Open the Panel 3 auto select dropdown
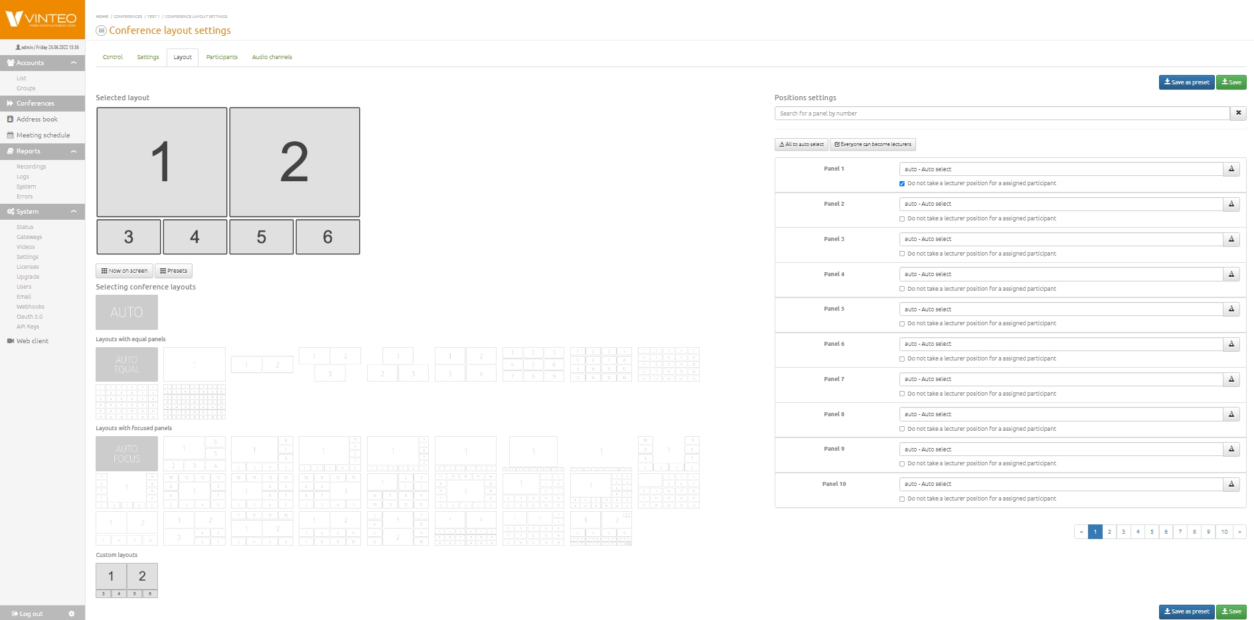This screenshot has height=620, width=1254. click(1061, 239)
